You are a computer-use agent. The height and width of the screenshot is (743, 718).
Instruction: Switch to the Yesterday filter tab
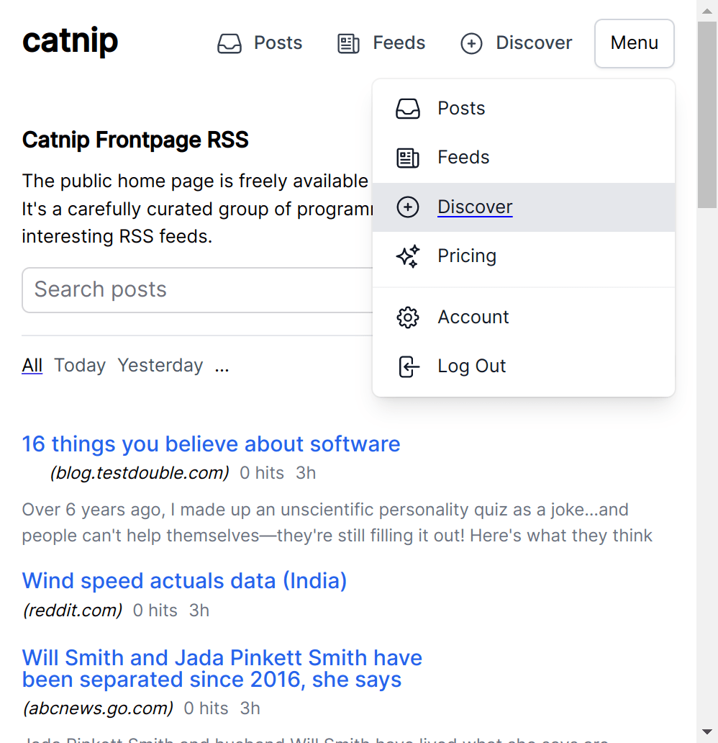click(x=160, y=366)
